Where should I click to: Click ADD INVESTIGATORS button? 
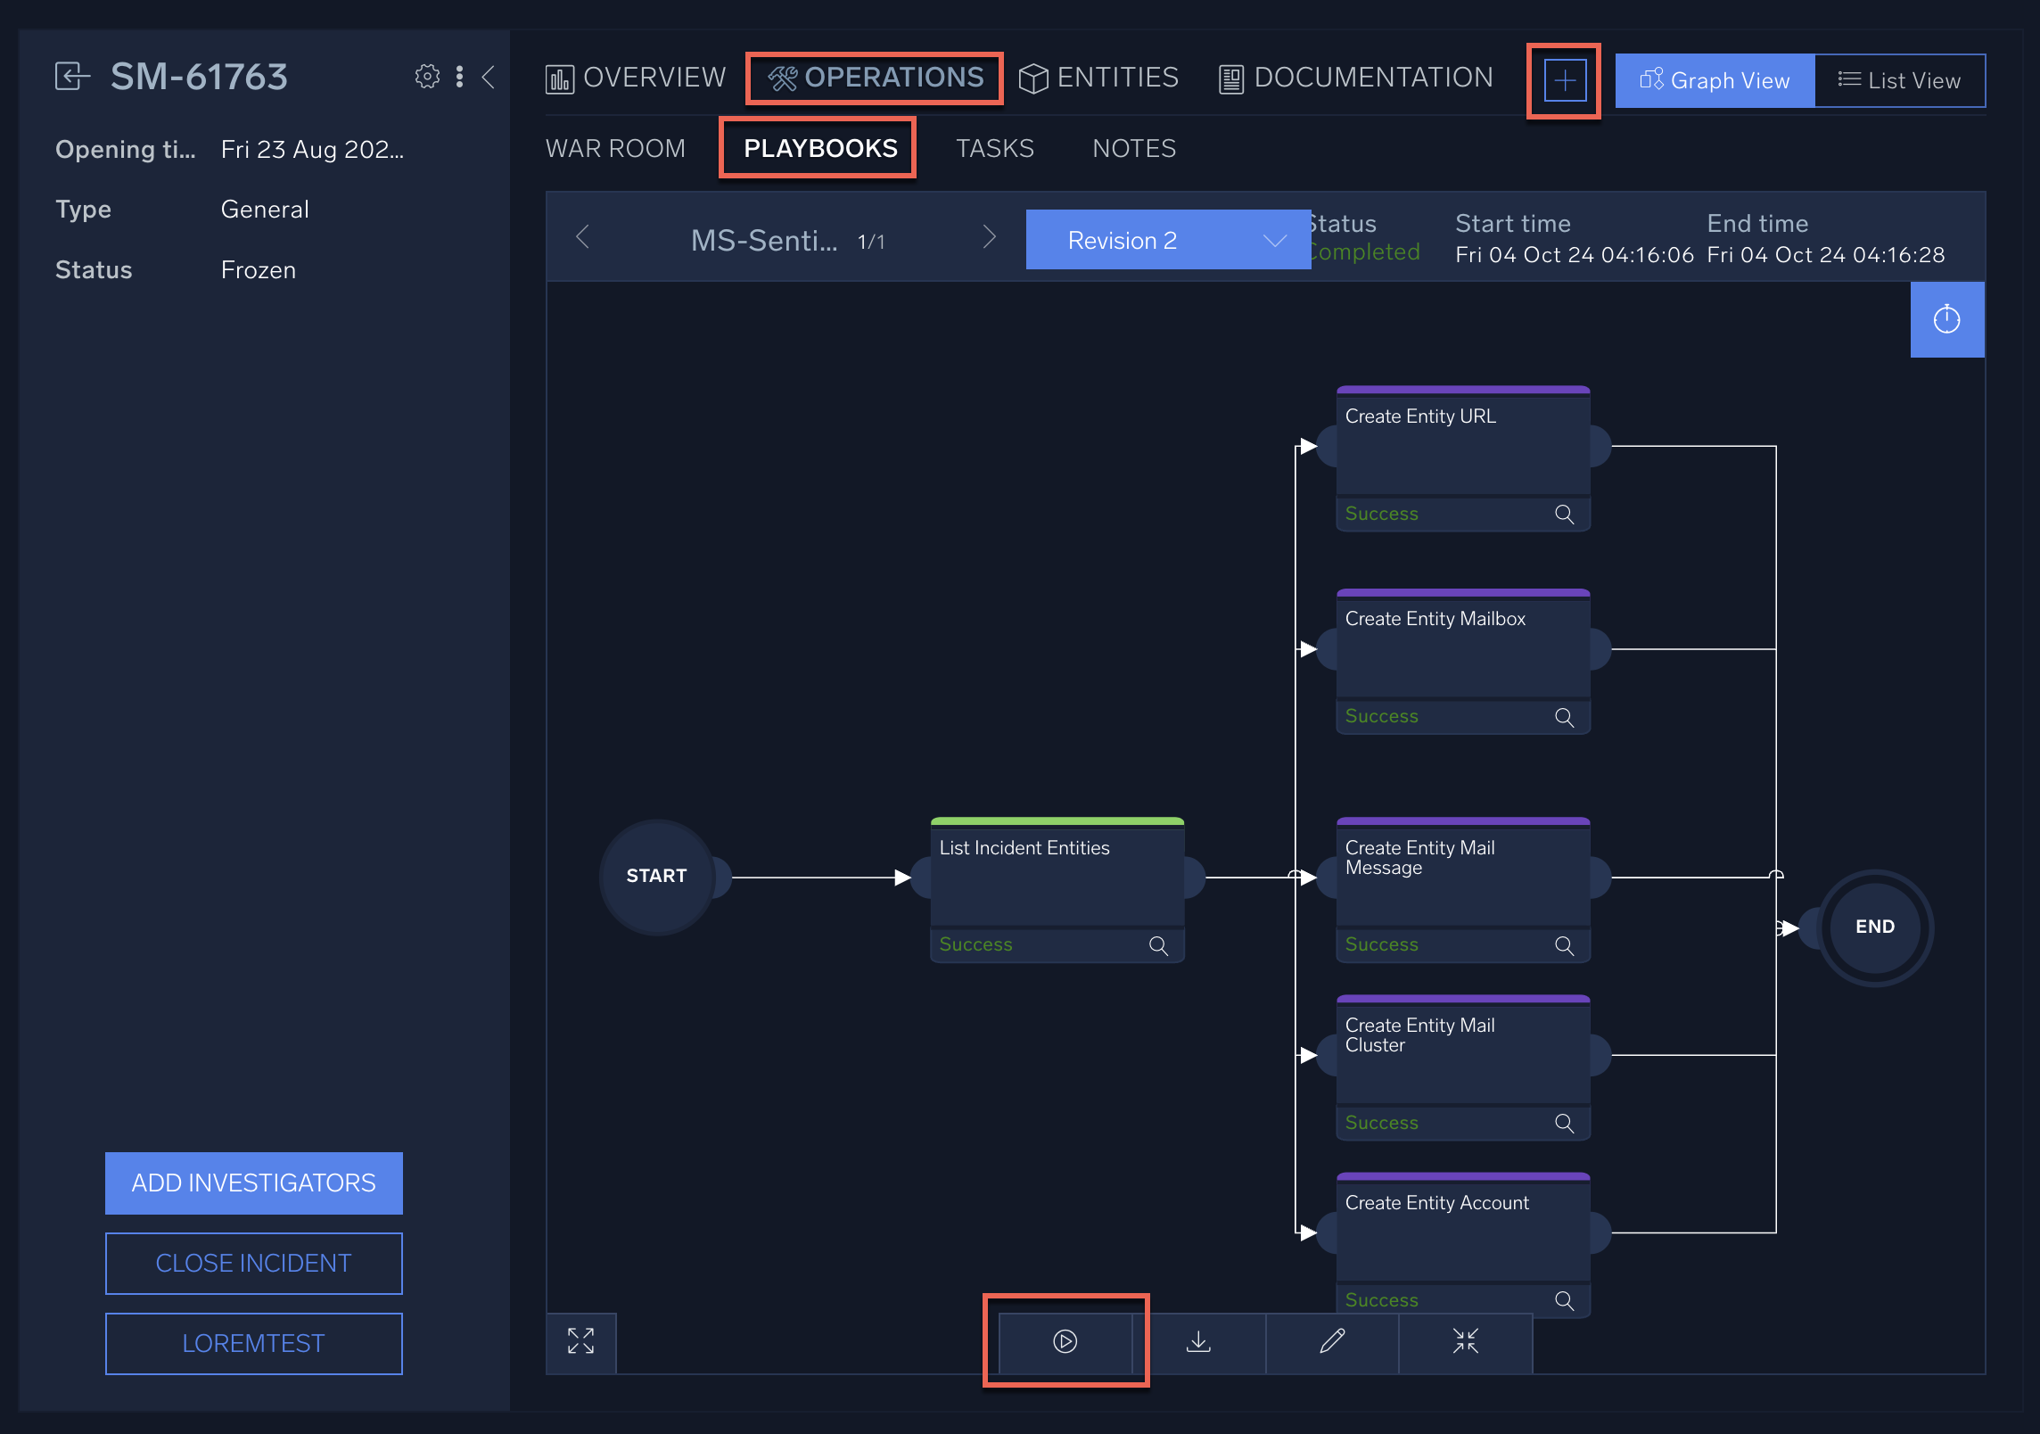(x=253, y=1183)
